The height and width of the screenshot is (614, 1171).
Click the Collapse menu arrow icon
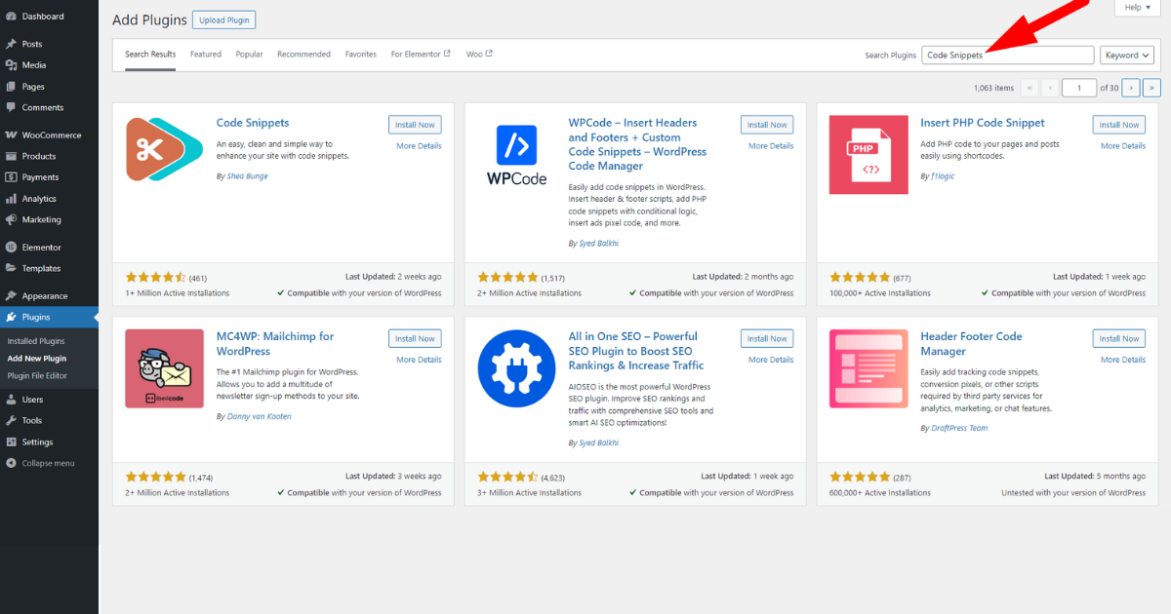tap(11, 464)
